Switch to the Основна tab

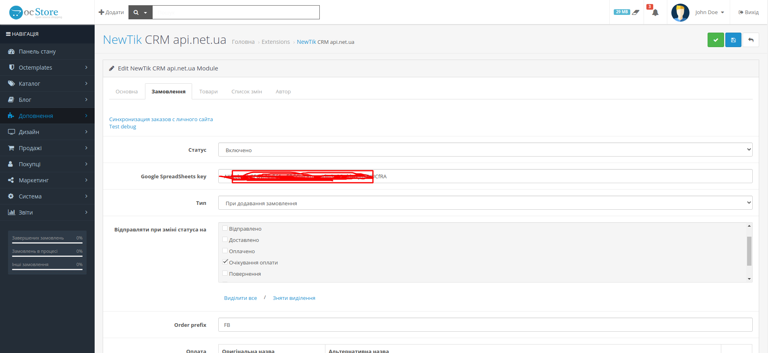tap(126, 91)
